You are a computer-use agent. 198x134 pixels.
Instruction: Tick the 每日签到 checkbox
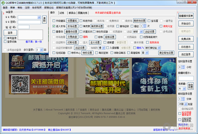click(97, 53)
